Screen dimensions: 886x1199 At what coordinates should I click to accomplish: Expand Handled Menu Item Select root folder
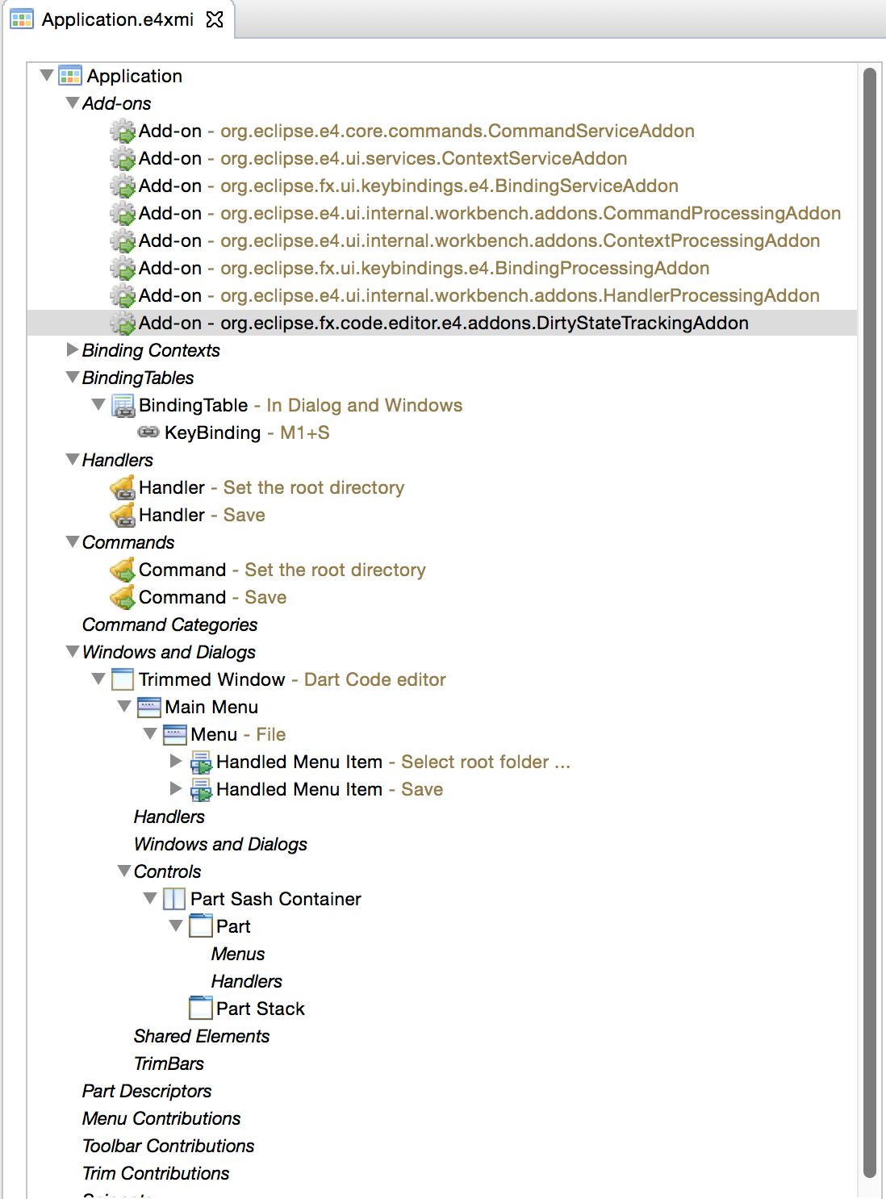coord(175,762)
